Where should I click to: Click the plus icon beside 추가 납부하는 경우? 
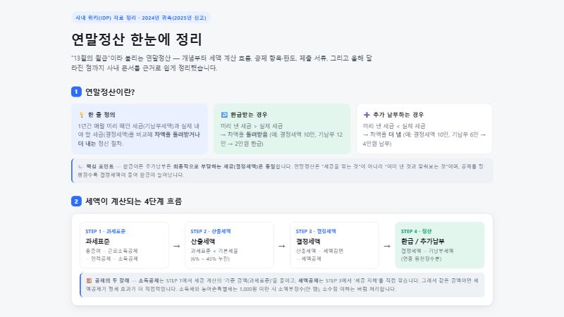pyautogui.click(x=367, y=115)
